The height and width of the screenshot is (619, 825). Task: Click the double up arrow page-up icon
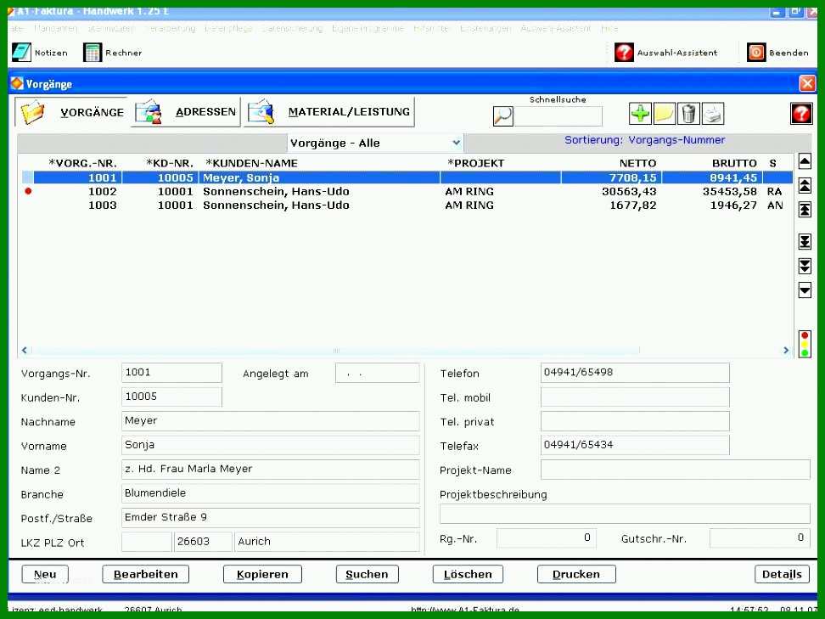[x=805, y=185]
